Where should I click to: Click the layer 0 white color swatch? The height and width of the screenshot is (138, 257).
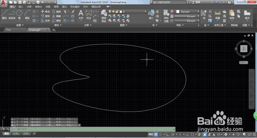coord(121,12)
